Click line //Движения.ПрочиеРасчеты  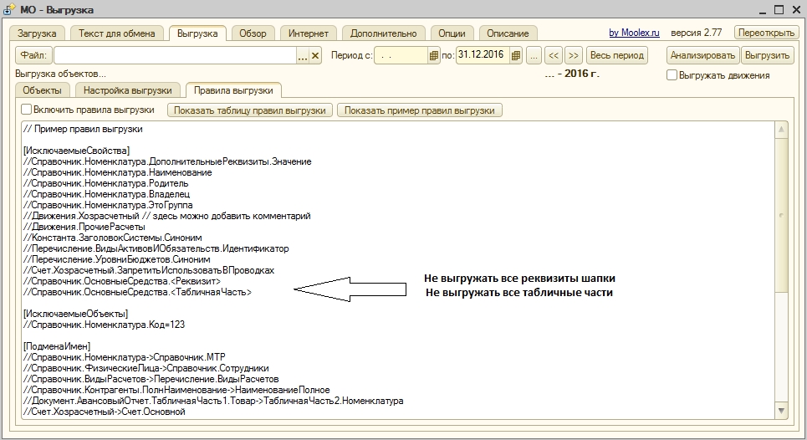click(84, 227)
